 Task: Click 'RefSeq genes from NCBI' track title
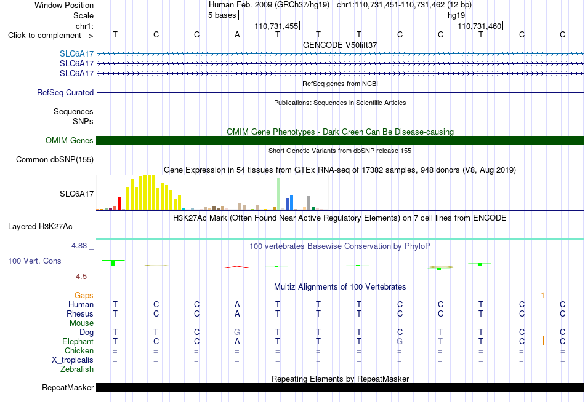click(x=340, y=84)
